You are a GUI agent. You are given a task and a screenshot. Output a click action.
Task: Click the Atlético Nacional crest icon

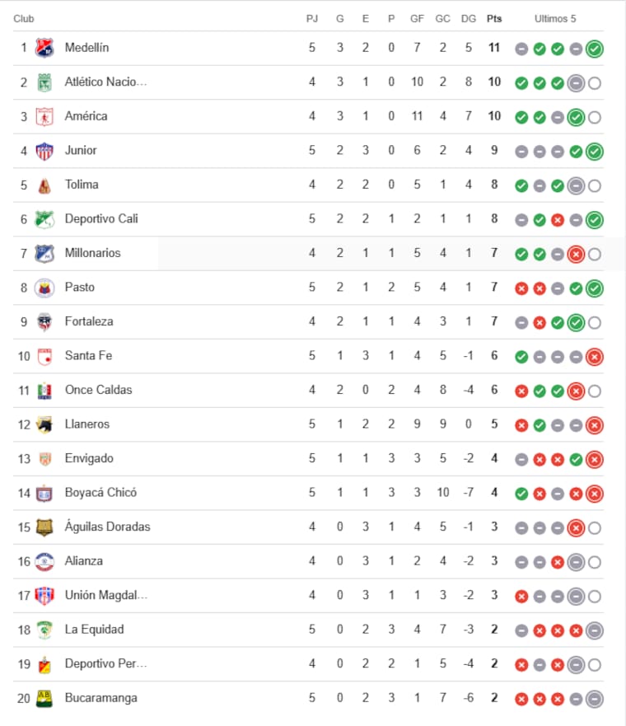[x=44, y=82]
